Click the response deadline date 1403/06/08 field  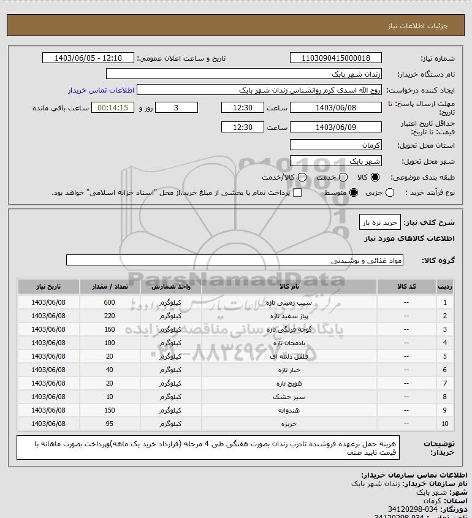click(335, 107)
